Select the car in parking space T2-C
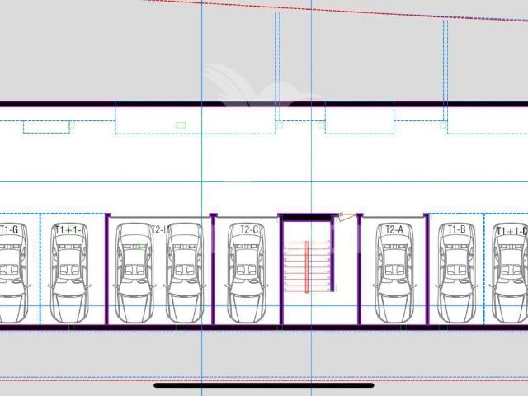Image resolution: width=528 pixels, height=396 pixels. click(247, 273)
